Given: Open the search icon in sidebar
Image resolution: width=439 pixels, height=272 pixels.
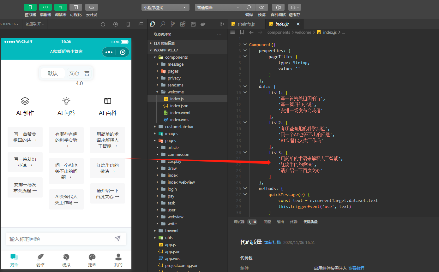Looking at the screenshot, I should 163,24.
